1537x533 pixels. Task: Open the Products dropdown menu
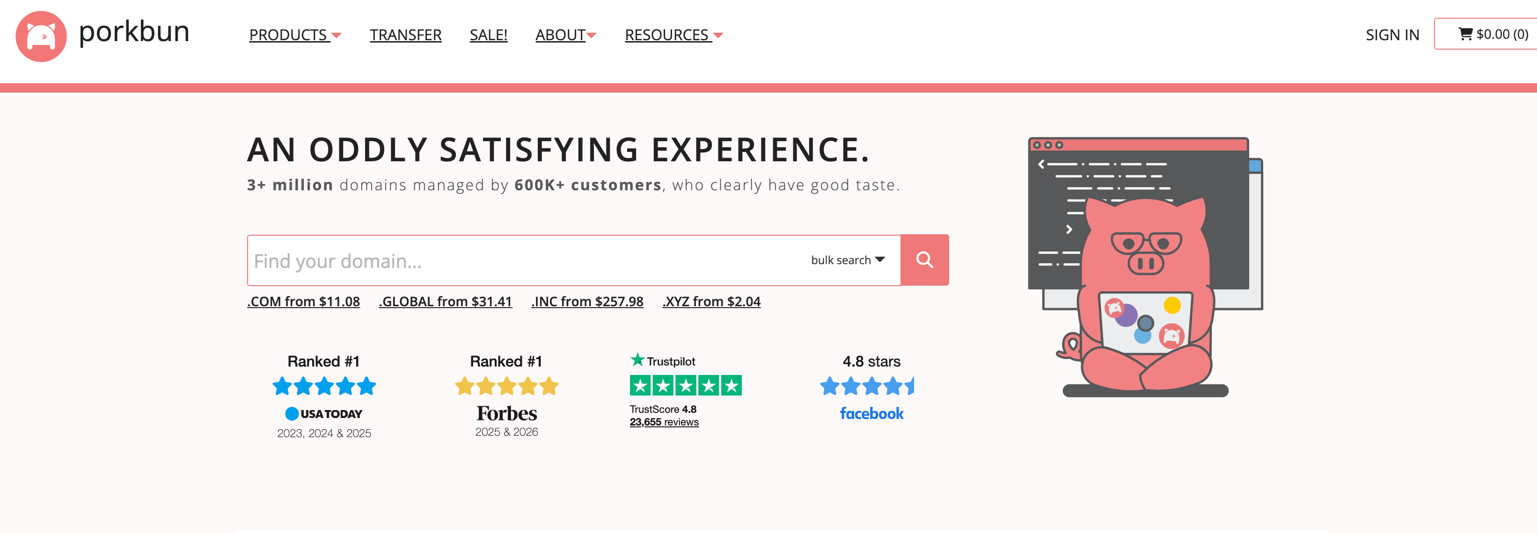click(x=295, y=35)
